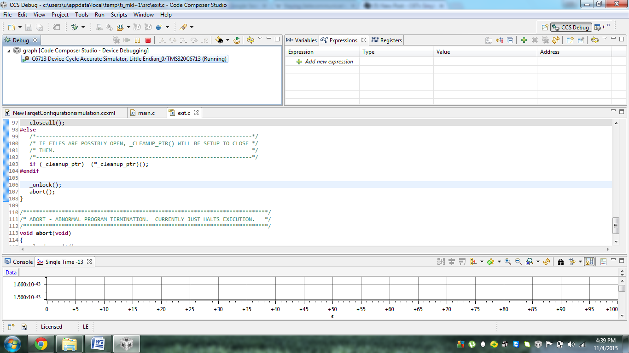Open the Debug launch dropdown arrow

[83, 28]
